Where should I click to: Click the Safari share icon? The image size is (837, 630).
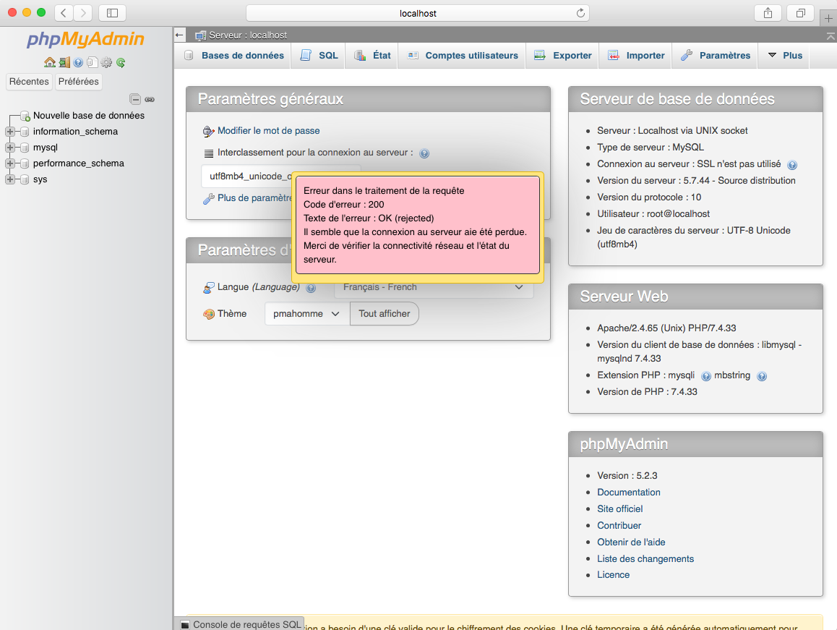pyautogui.click(x=768, y=13)
